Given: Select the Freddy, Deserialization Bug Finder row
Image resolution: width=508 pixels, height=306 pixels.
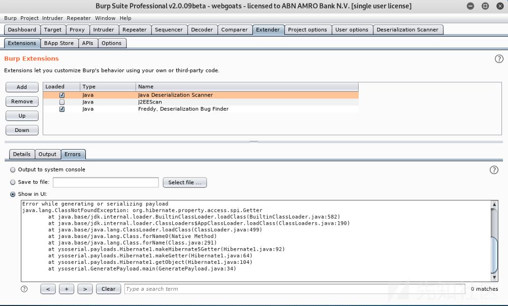Looking at the screenshot, I should tap(201, 109).
